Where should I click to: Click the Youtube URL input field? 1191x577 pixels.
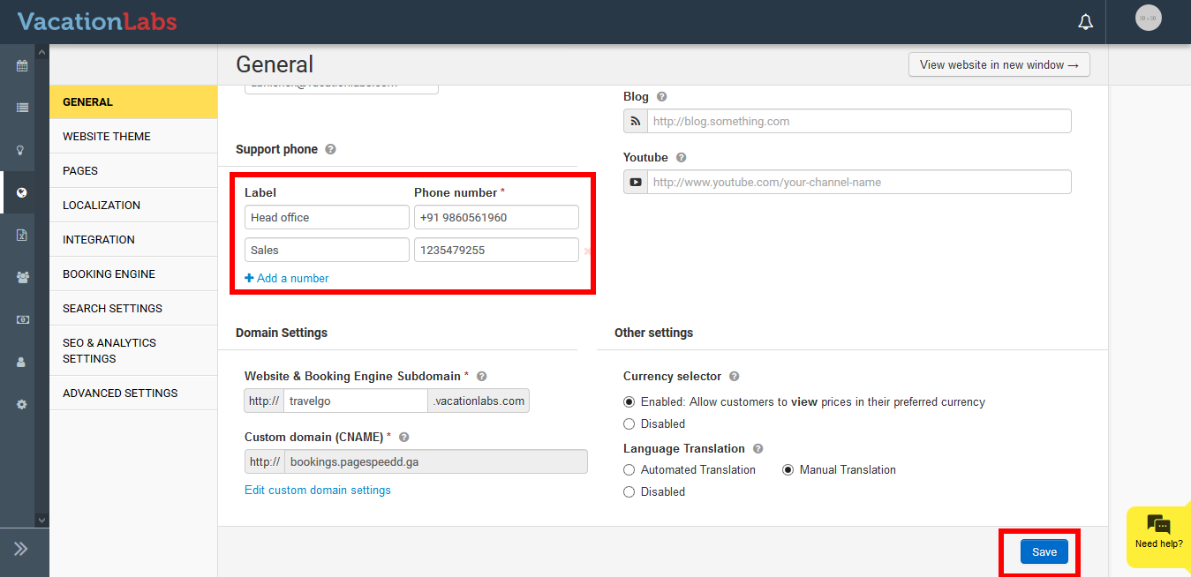point(859,183)
